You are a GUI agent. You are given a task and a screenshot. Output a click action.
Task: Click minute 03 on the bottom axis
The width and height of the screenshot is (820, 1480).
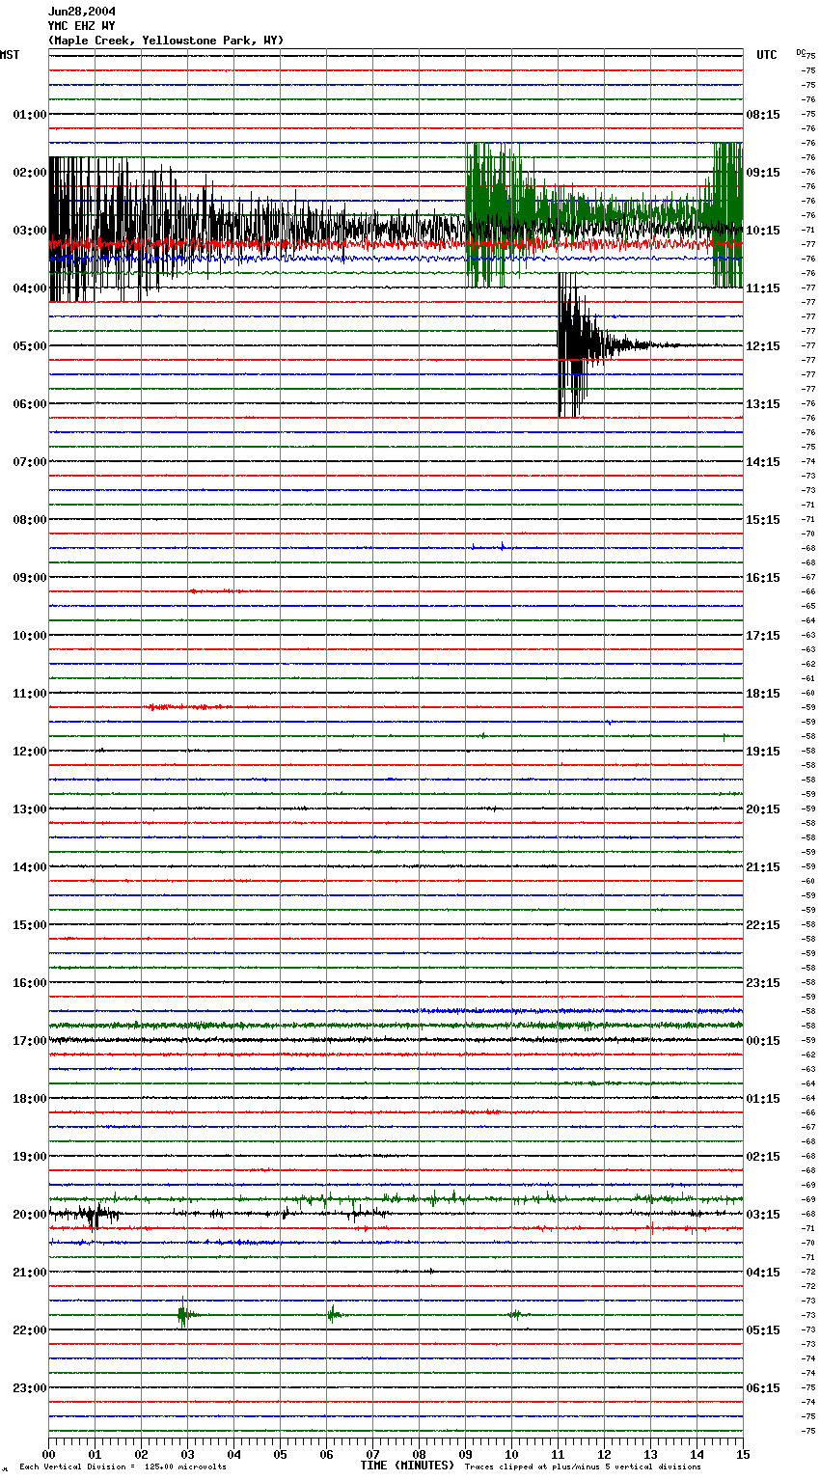187,1454
